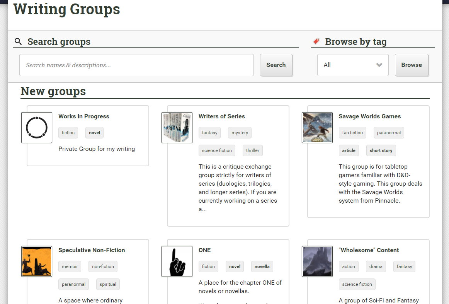Click the fan fiction tag
Viewport: 449px width, 304px height.
352,133
